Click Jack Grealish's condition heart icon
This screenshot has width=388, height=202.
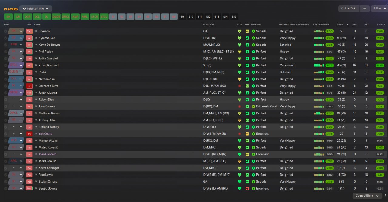[x=239, y=161]
